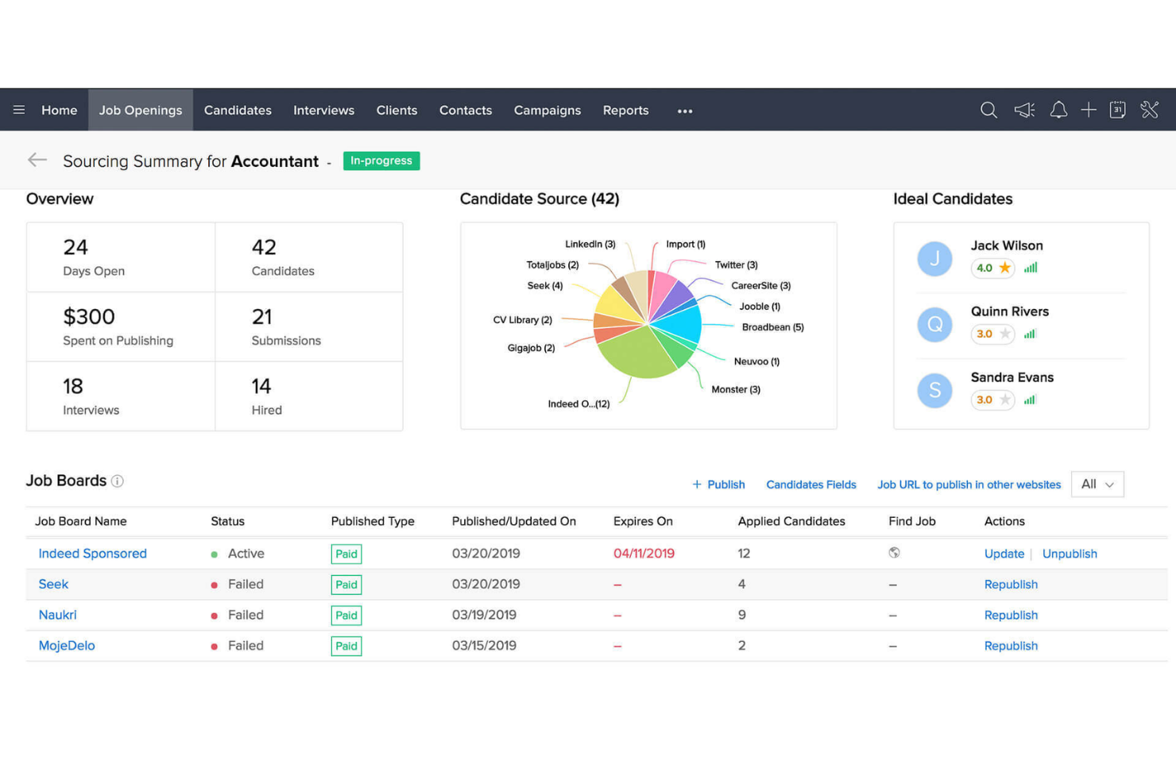Click the back arrow near Sourcing Summary

click(37, 160)
